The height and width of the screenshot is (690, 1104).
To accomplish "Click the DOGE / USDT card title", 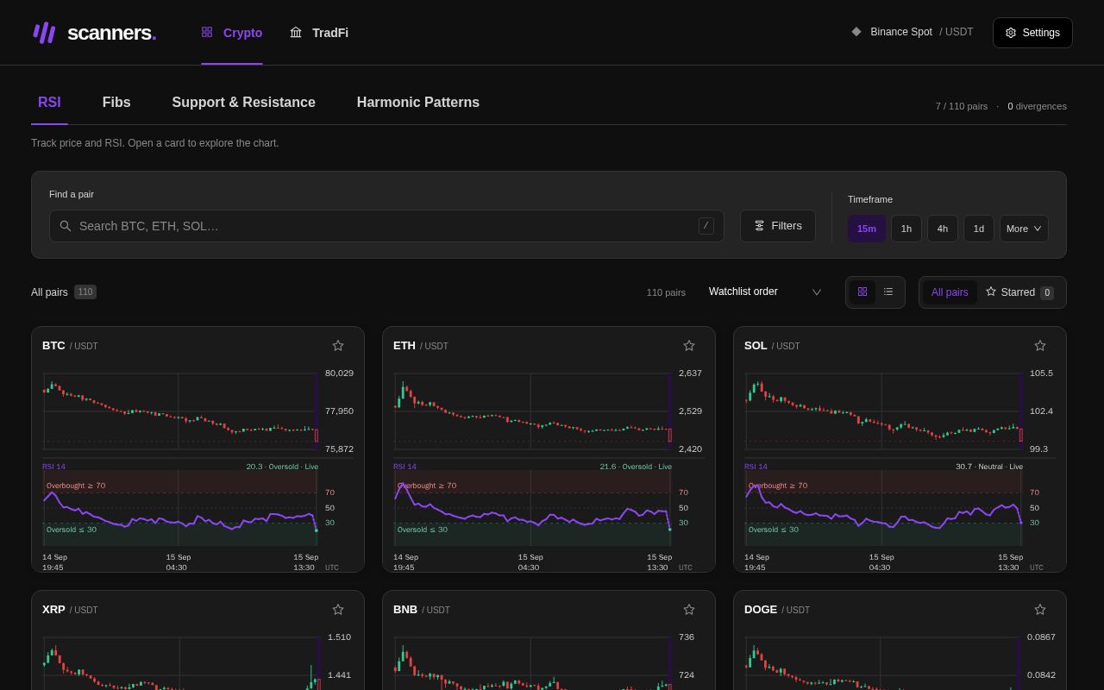I will pos(777,610).
